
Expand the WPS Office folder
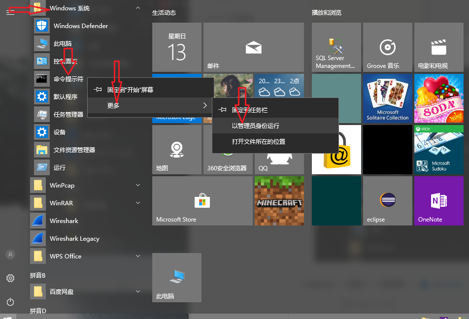(138, 256)
